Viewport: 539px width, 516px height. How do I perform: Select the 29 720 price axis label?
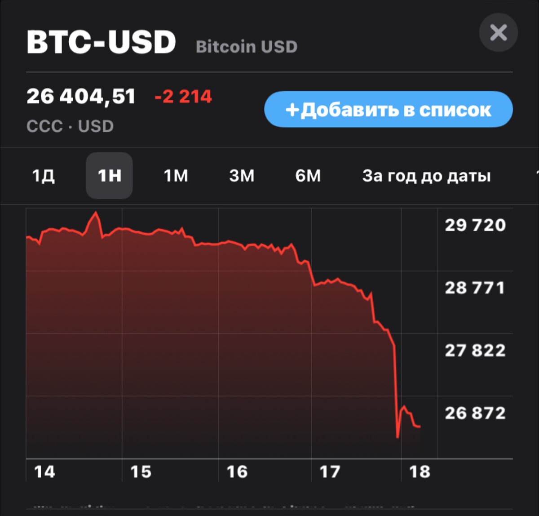pyautogui.click(x=475, y=225)
